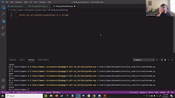Open the Windows Action Center notification icon
Image resolution: width=175 pixels, height=98 pixels.
pyautogui.click(x=172, y=96)
